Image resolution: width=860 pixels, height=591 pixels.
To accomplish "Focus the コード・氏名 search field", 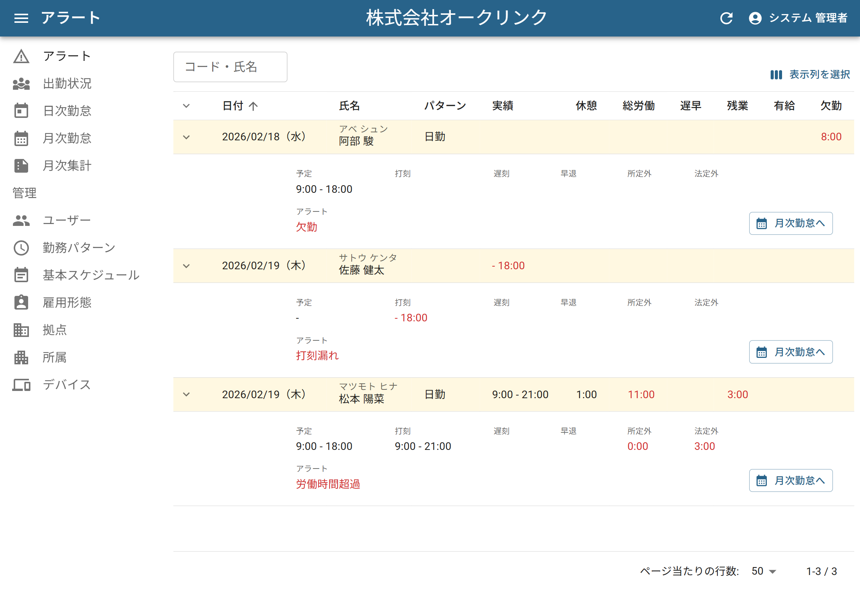I will click(230, 67).
